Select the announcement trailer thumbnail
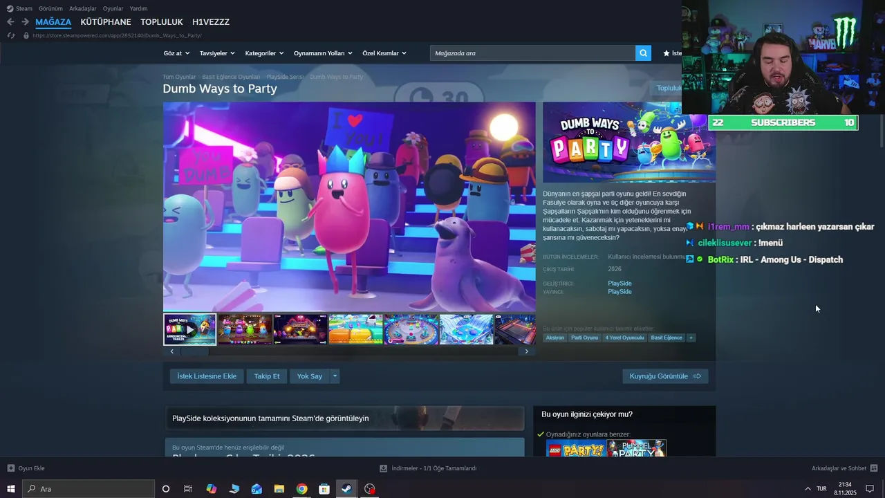 (190, 329)
